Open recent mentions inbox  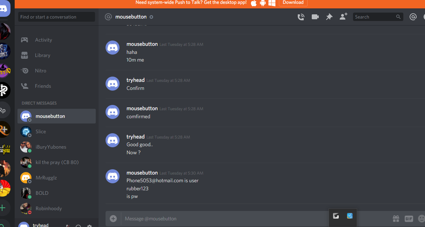tap(413, 17)
